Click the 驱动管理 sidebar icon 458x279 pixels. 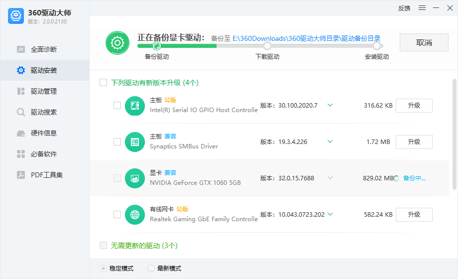(x=21, y=91)
